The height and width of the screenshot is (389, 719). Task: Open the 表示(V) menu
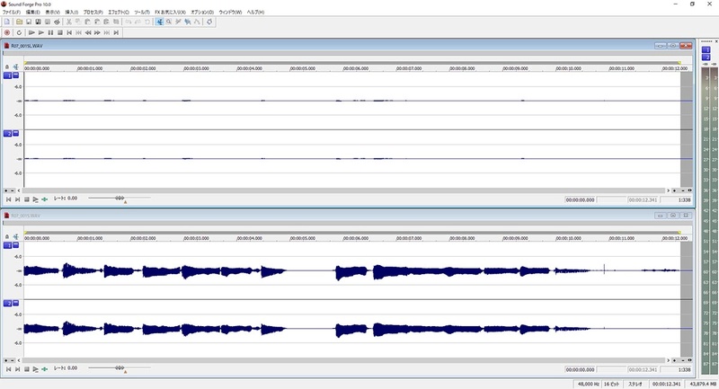point(52,12)
